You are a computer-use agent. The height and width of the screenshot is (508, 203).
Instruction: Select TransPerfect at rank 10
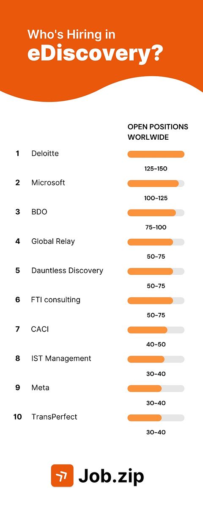click(x=54, y=417)
